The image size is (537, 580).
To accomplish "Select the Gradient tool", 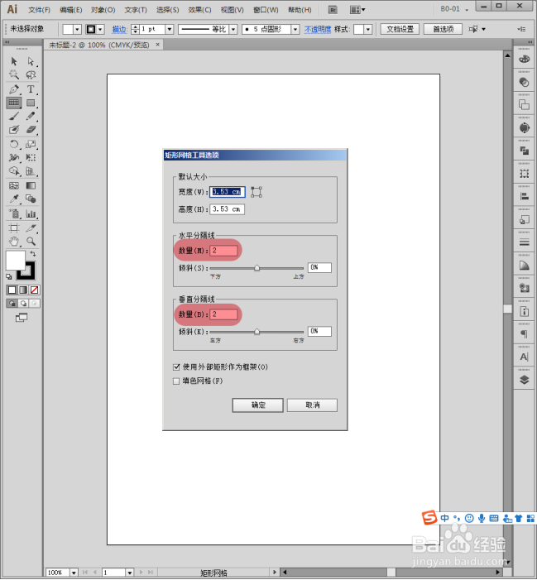I will 31,185.
